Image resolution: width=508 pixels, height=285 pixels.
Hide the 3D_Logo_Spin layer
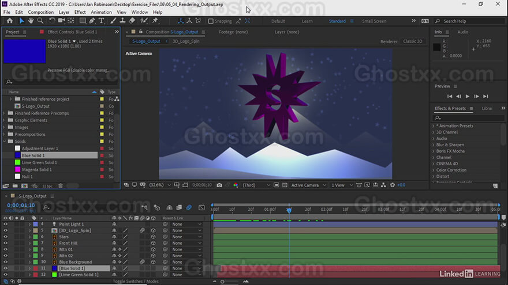click(x=5, y=230)
